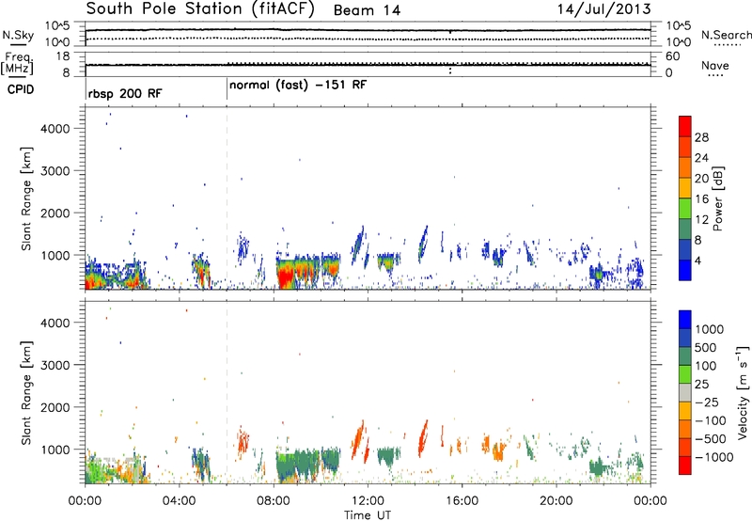Click the 'Nave' legend label
752x521 pixels.
tap(714, 66)
